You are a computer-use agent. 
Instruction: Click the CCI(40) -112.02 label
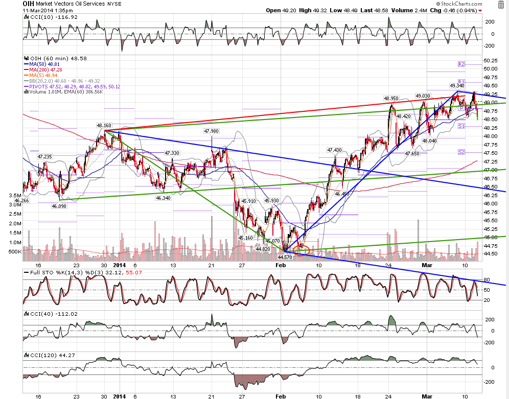54,314
